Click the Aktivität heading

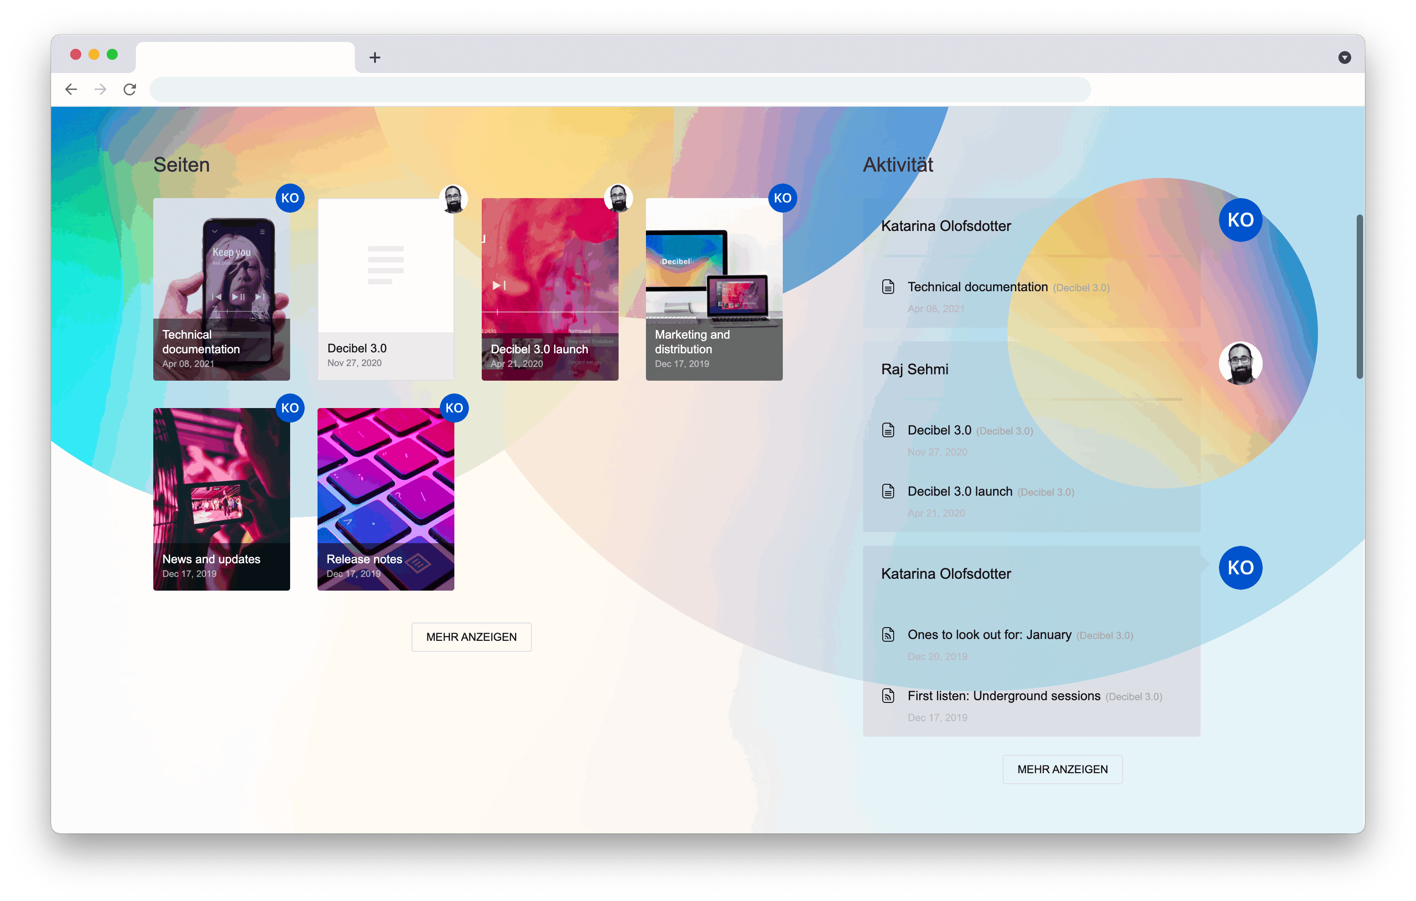point(898,165)
